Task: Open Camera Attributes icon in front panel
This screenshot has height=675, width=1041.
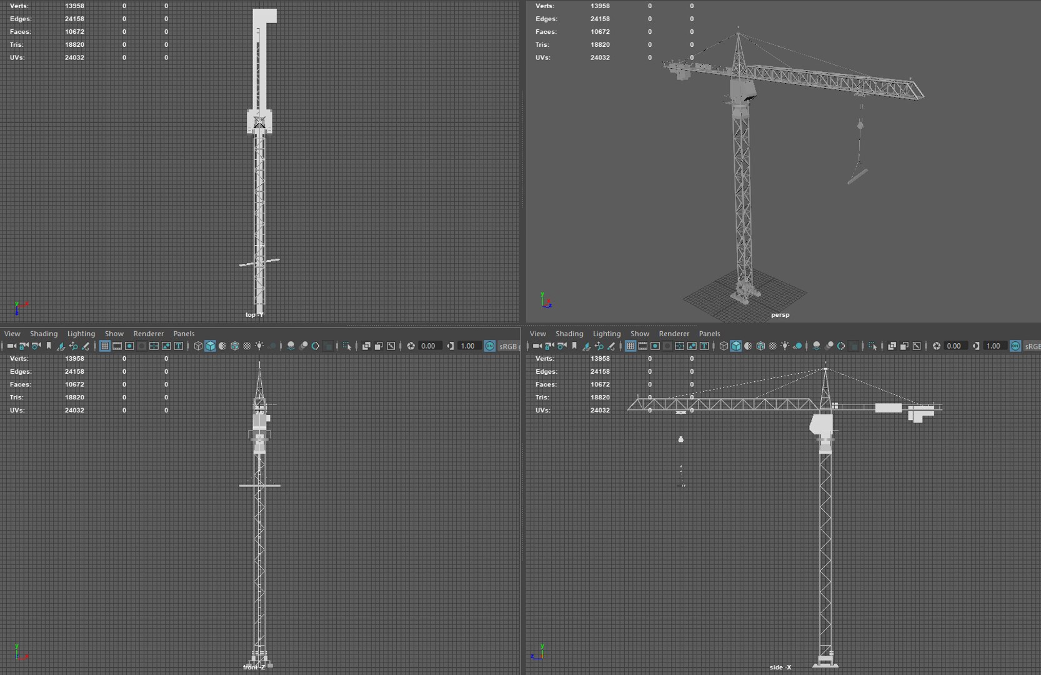Action: point(36,346)
